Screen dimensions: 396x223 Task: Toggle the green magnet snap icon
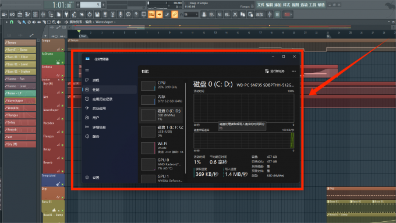[12, 22]
